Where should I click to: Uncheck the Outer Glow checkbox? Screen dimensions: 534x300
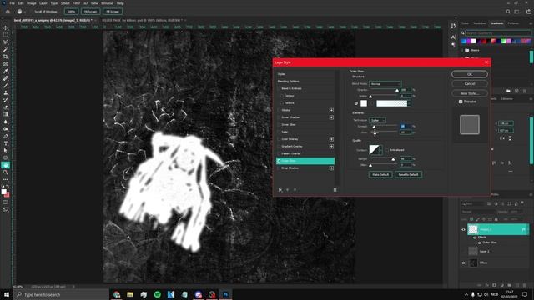(279, 161)
